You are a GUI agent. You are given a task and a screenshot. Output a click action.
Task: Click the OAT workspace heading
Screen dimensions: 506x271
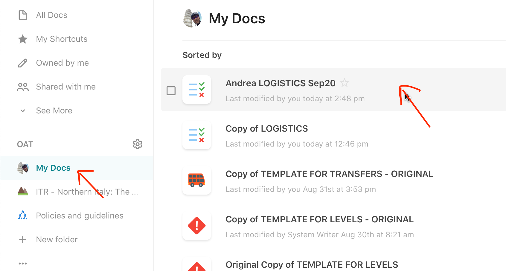(25, 144)
